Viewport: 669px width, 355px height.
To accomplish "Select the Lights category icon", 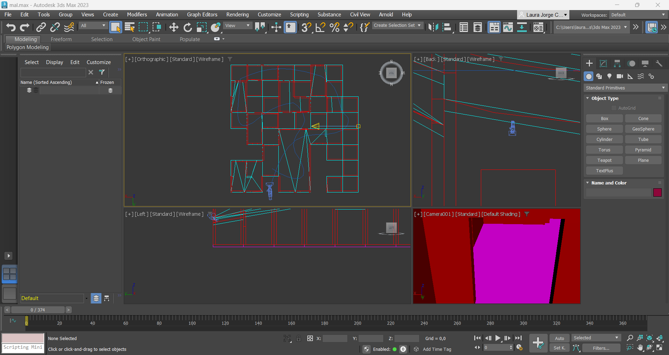I will coord(609,76).
